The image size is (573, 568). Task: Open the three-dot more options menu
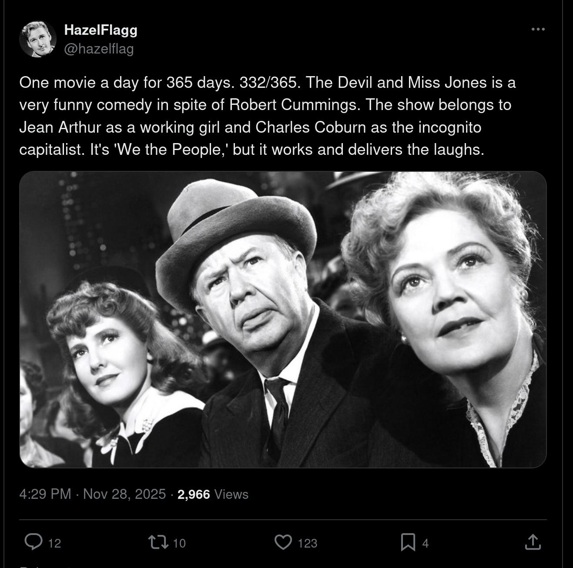coord(538,29)
